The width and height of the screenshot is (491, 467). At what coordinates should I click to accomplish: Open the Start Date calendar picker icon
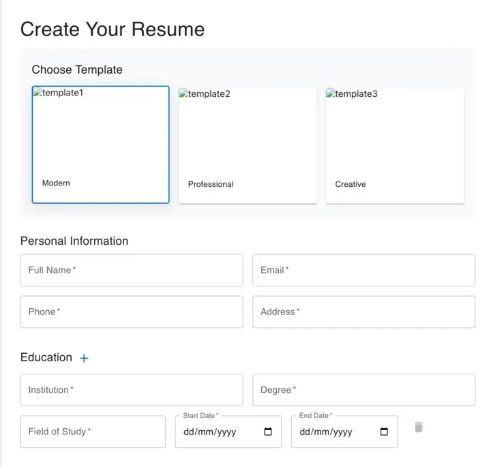pyautogui.click(x=268, y=432)
